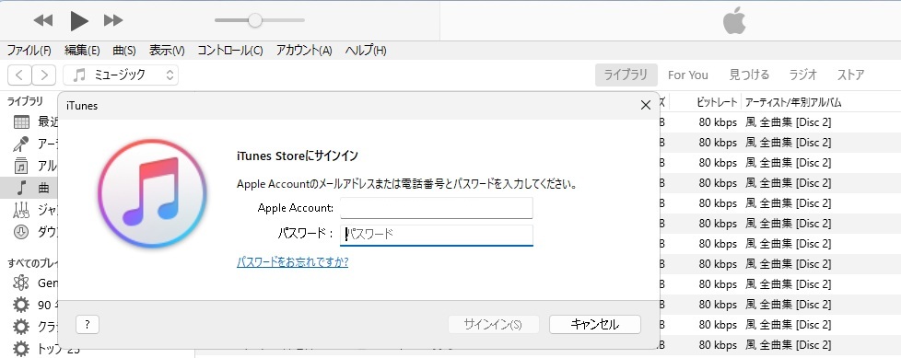Go forward with the right arrow
This screenshot has width=901, height=358.
pos(43,75)
